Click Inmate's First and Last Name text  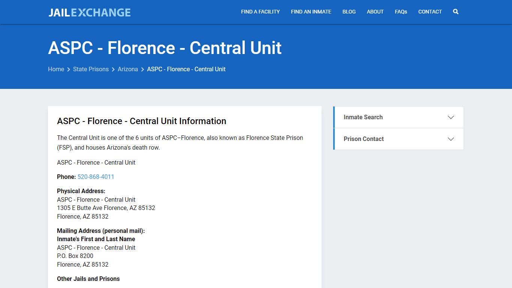[x=96, y=239]
